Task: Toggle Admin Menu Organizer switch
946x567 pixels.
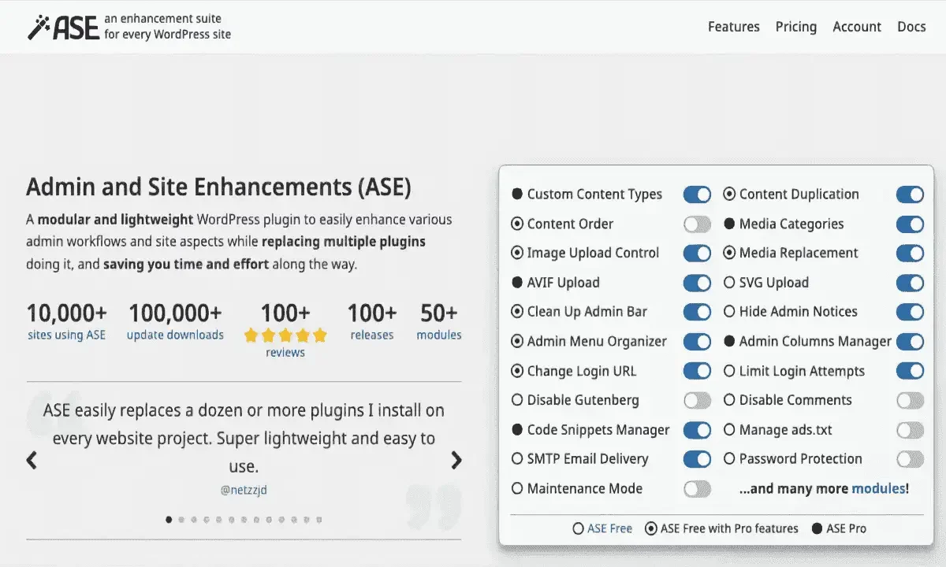Action: pos(697,342)
